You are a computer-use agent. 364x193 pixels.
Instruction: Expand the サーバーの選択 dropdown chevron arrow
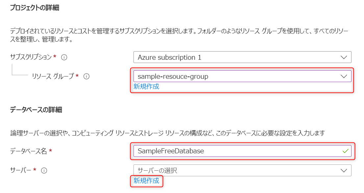point(344,170)
